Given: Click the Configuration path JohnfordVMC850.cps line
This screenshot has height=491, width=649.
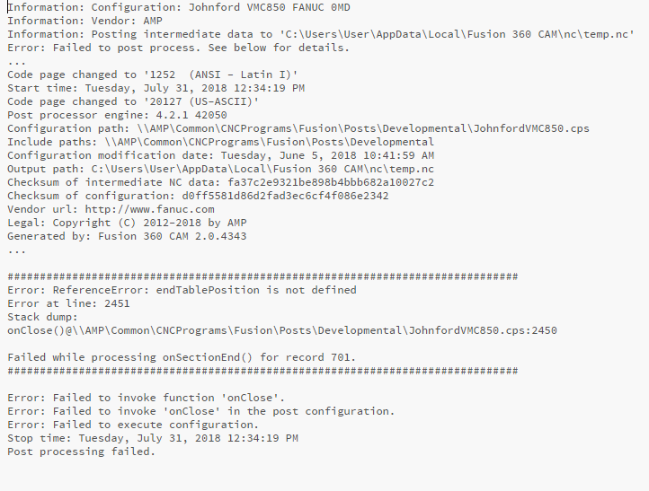Looking at the screenshot, I should point(298,128).
